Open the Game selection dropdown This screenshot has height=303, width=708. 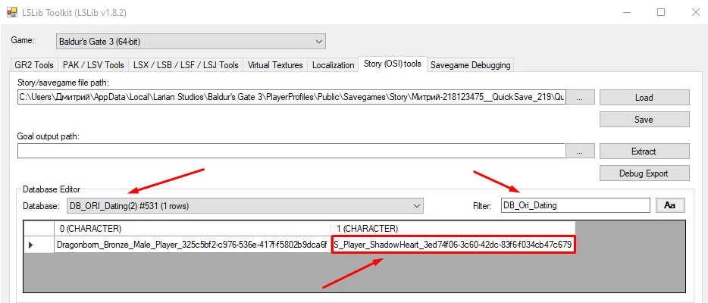pyautogui.click(x=190, y=42)
